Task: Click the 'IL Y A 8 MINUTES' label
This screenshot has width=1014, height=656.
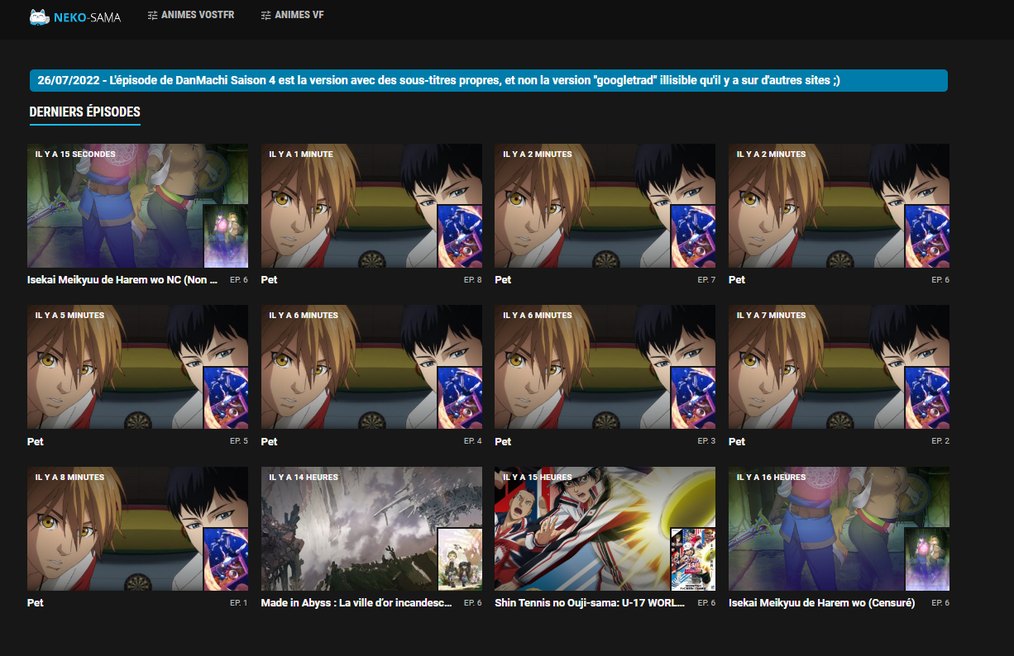Action: [x=69, y=478]
